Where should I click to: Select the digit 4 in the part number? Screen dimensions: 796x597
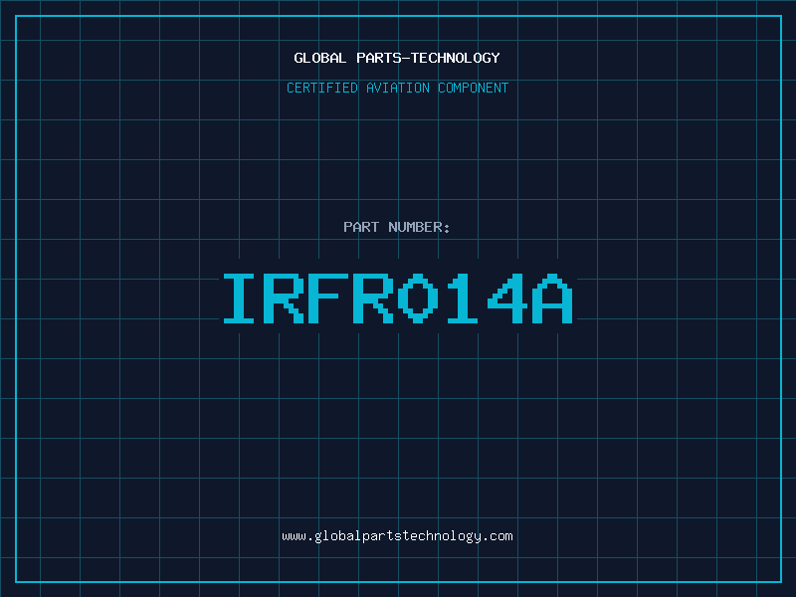(508, 298)
